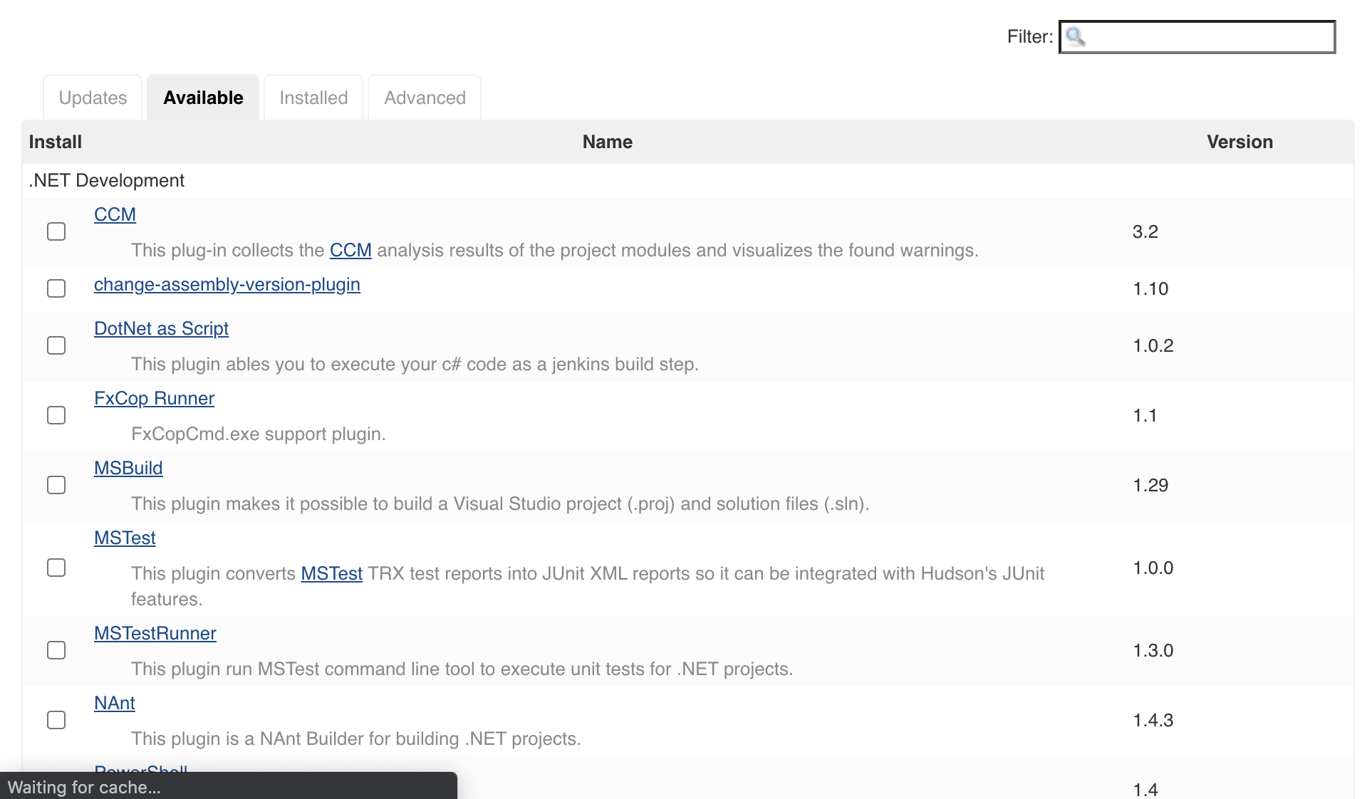Screen dimensions: 1372x799
Task: Check the NAnt plugin checkbox
Action: click(x=56, y=720)
